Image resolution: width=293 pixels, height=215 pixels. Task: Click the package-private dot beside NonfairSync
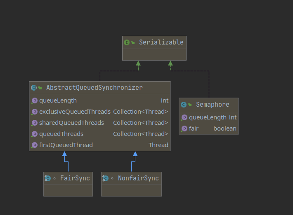tap(112, 178)
